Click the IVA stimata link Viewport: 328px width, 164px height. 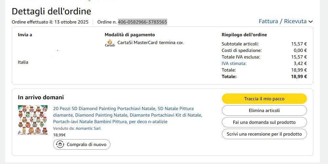(x=234, y=63)
